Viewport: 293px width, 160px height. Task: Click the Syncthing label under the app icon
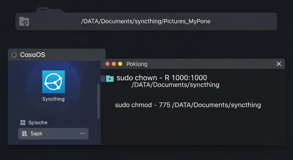click(54, 99)
